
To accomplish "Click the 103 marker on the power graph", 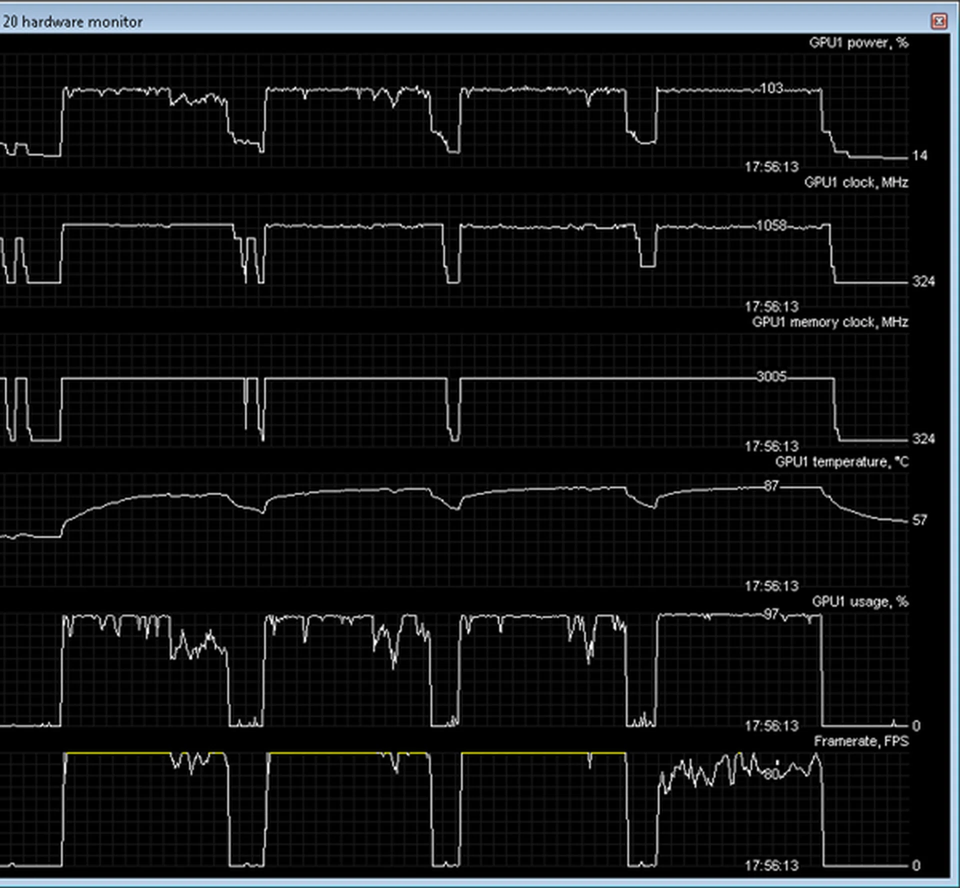I will 771,88.
